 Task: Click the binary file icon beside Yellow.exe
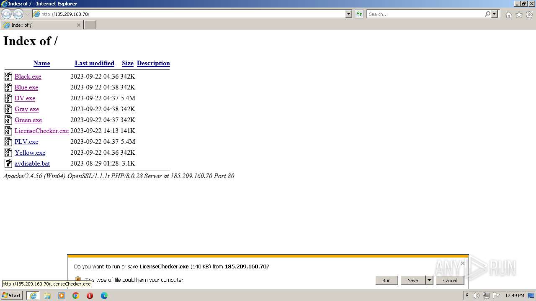(x=8, y=152)
